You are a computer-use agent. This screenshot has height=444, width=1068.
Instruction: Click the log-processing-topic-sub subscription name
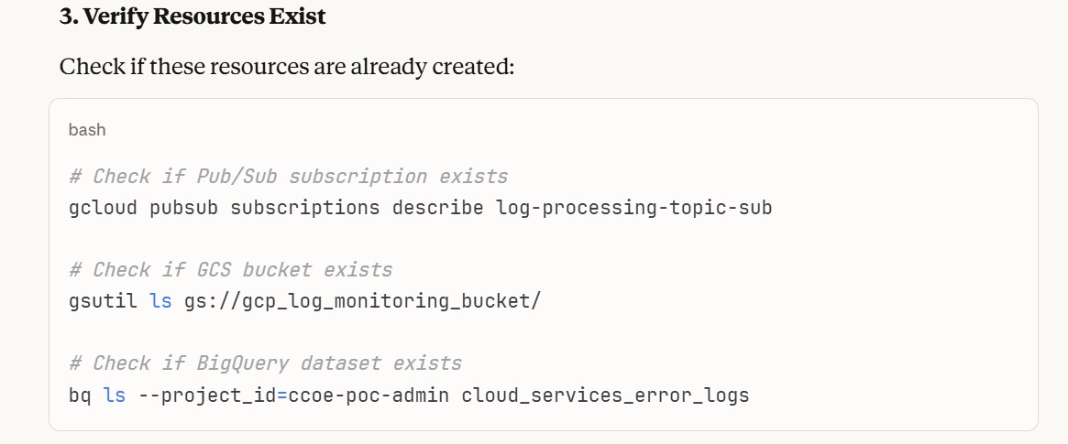634,208
